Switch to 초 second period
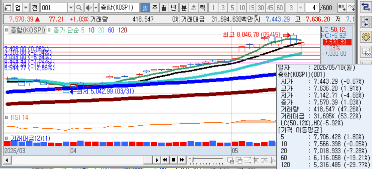Viewport: 372px width, 169px height. [x=193, y=8]
